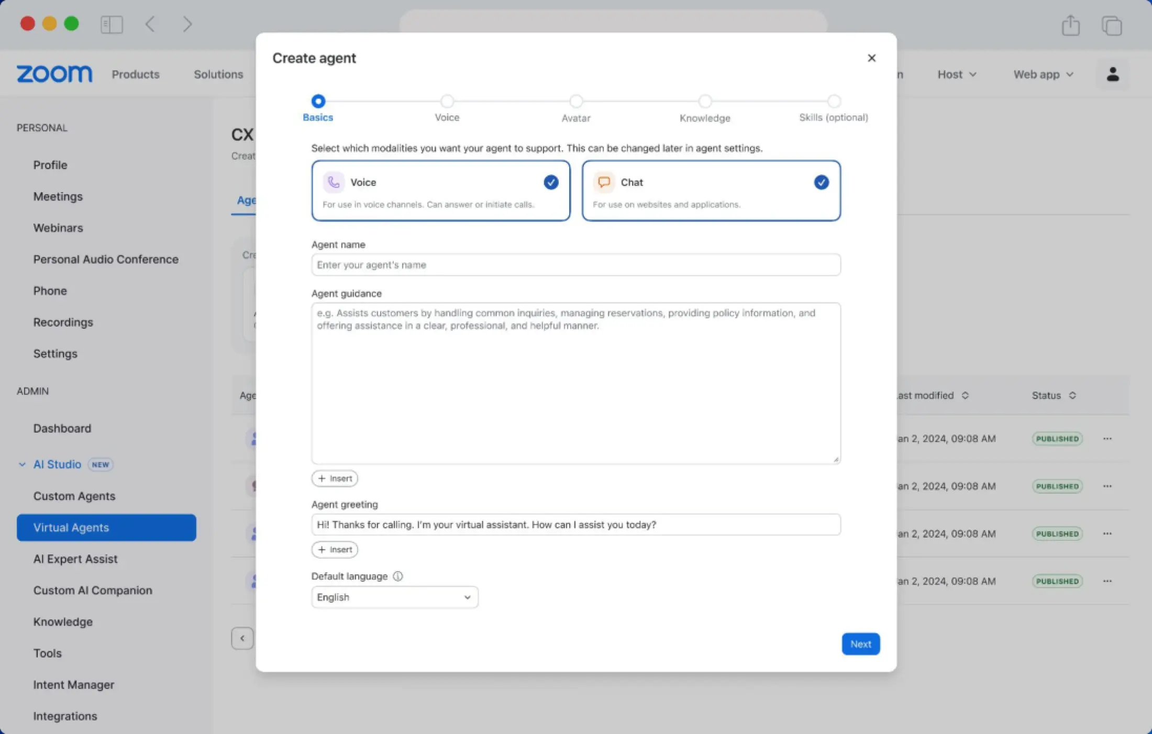Open Meetings in the sidebar
Viewport: 1152px width, 734px height.
(x=58, y=196)
